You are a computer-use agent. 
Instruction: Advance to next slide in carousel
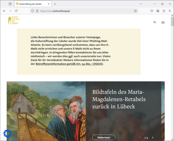click(153, 137)
